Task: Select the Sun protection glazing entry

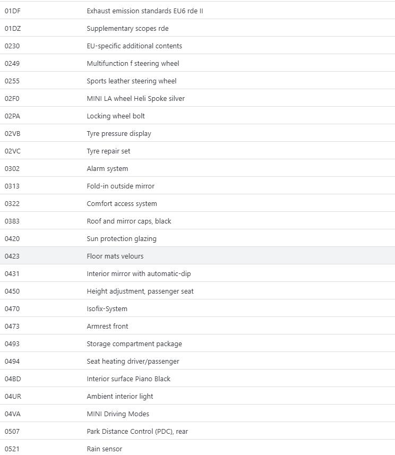Action: 121,238
